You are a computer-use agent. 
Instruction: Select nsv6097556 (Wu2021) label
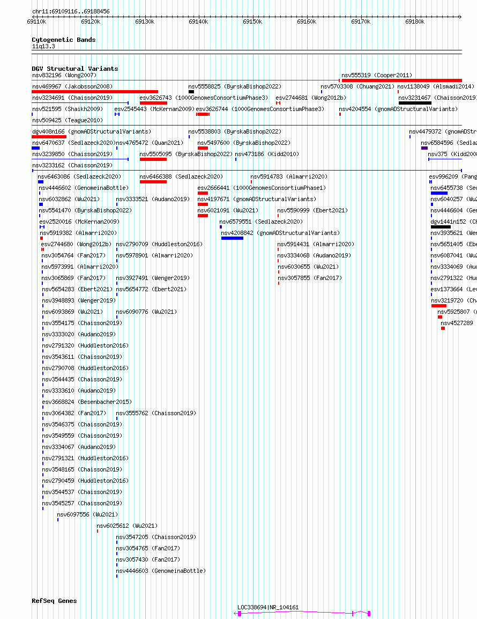(87, 515)
